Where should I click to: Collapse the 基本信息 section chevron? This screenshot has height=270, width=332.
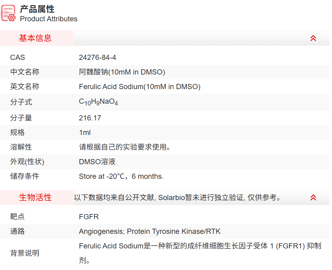[x=313, y=38]
